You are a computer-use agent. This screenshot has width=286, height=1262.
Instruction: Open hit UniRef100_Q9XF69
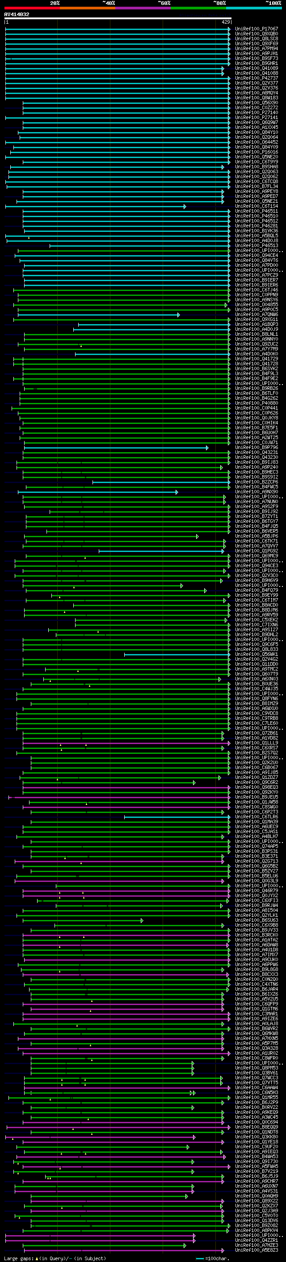(x=257, y=43)
